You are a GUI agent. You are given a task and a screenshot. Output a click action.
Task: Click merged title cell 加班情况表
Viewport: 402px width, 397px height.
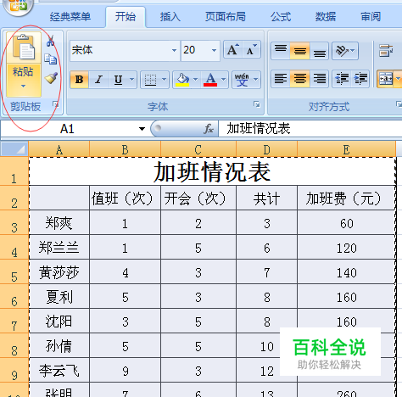[x=212, y=171]
